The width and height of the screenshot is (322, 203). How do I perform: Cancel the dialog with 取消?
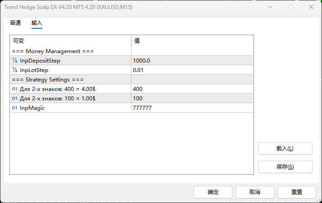255,192
